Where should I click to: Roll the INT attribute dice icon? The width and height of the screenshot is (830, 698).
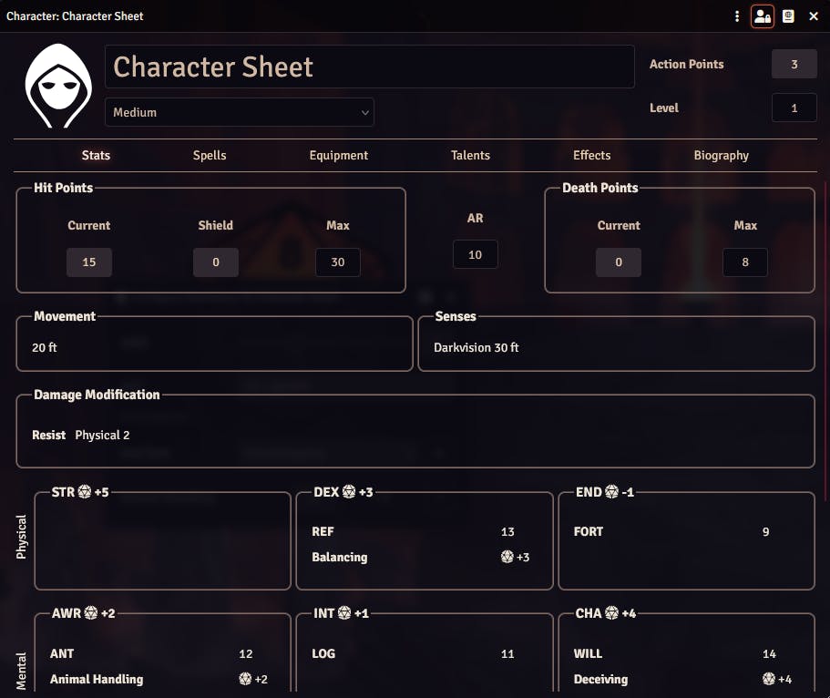[344, 613]
